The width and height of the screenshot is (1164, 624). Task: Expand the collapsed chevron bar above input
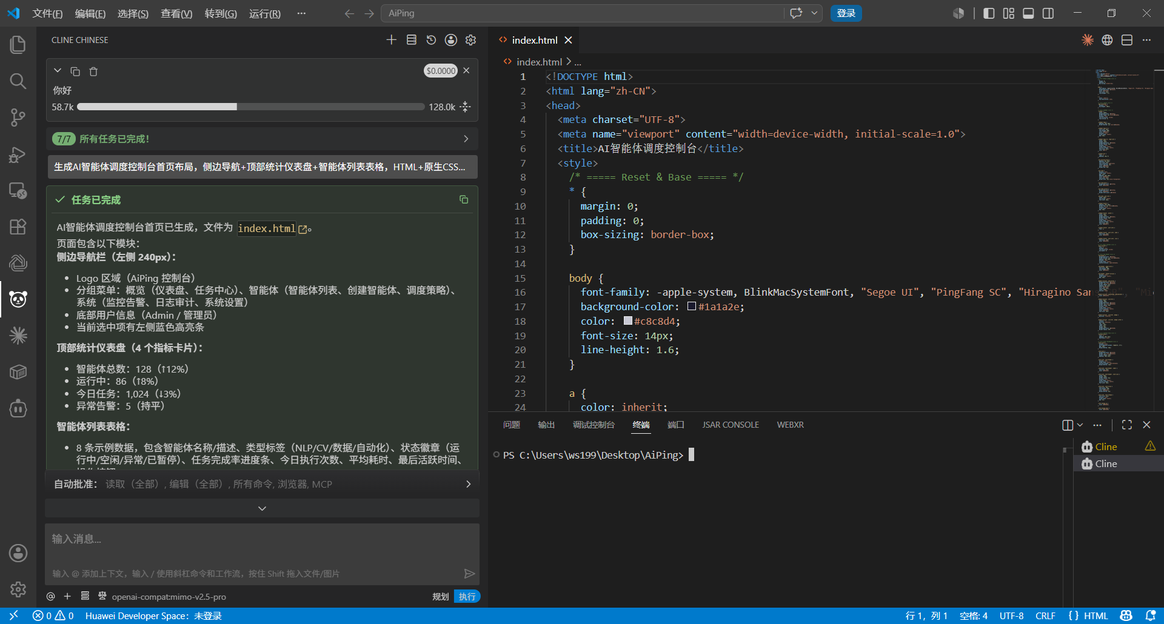[262, 508]
